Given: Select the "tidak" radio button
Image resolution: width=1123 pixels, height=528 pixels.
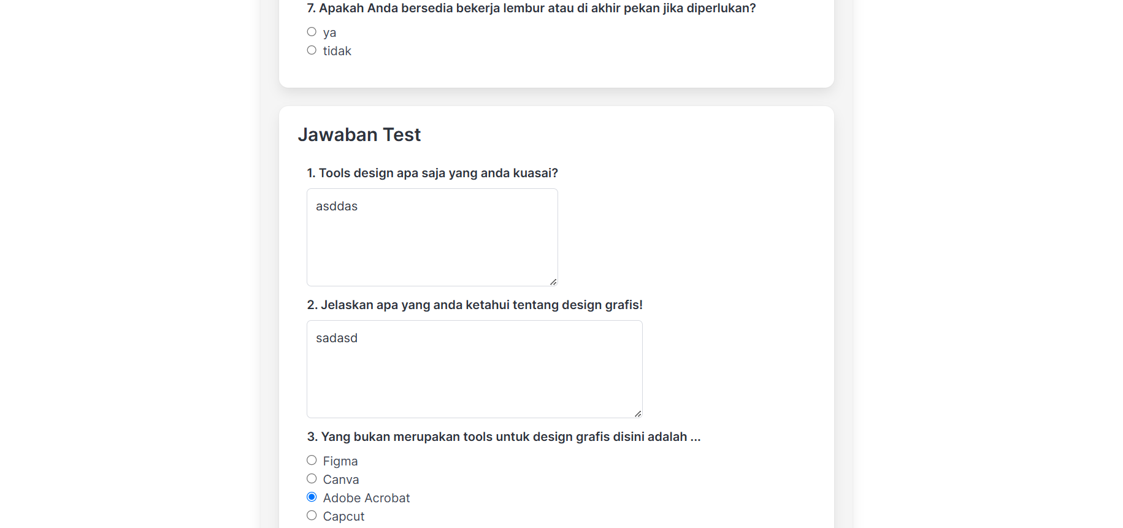Looking at the screenshot, I should (312, 50).
